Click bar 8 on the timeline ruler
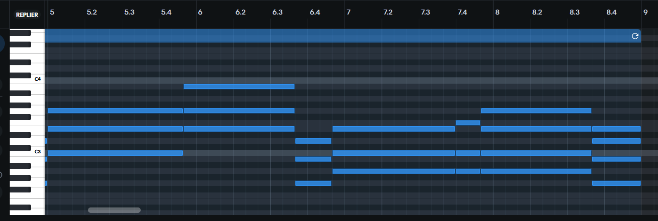 (x=497, y=12)
